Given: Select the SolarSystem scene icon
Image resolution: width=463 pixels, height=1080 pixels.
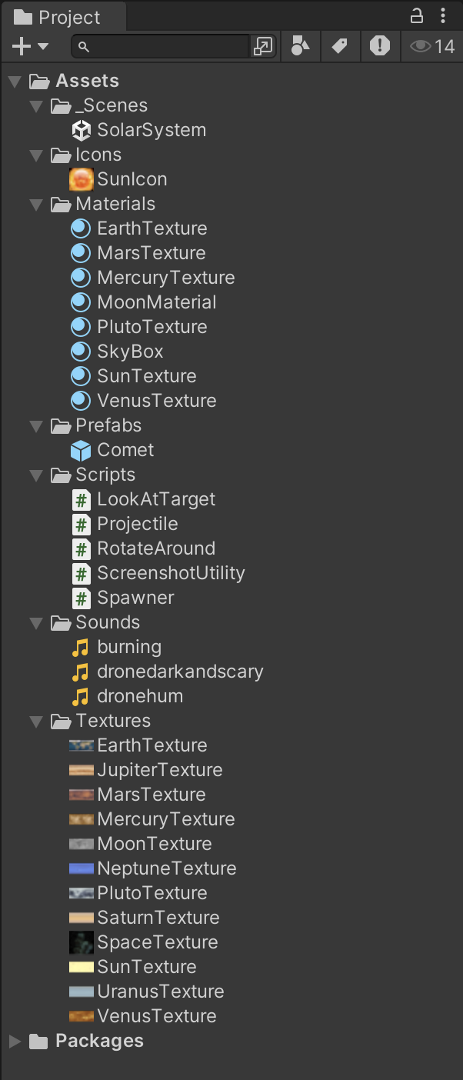Looking at the screenshot, I should point(81,130).
